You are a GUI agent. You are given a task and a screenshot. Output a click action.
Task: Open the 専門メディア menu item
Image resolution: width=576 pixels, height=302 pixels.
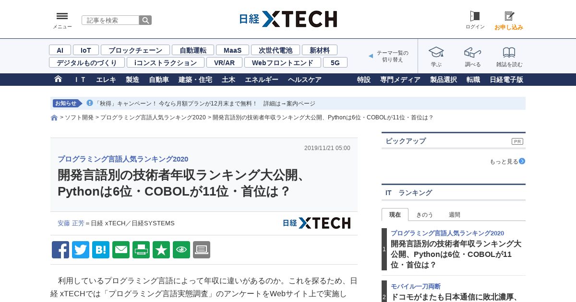pos(400,80)
